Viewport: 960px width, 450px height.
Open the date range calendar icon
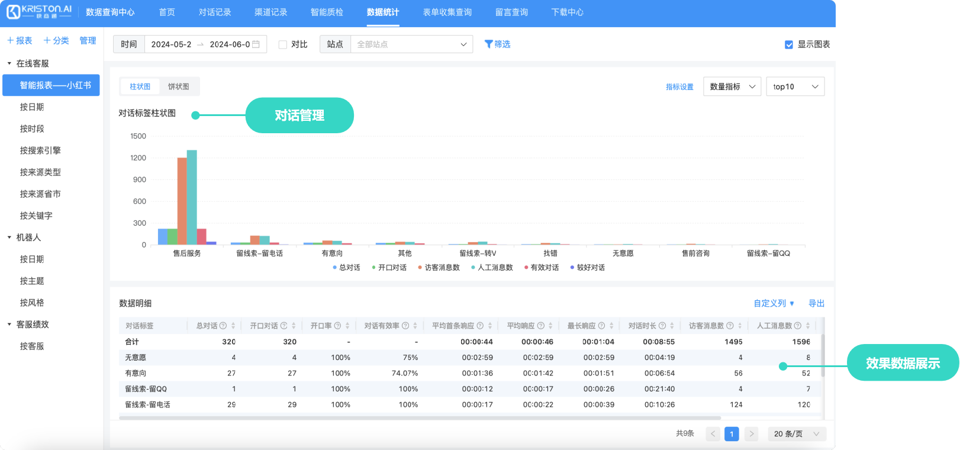coord(256,44)
